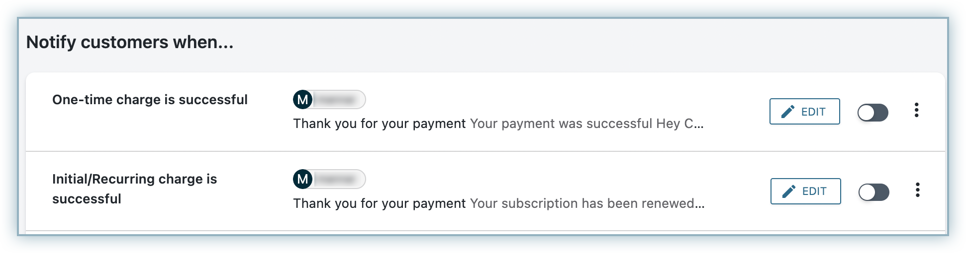This screenshot has height=253, width=966.
Task: Open three-dot menu for Initial/Recurring charge
Action: tap(917, 190)
